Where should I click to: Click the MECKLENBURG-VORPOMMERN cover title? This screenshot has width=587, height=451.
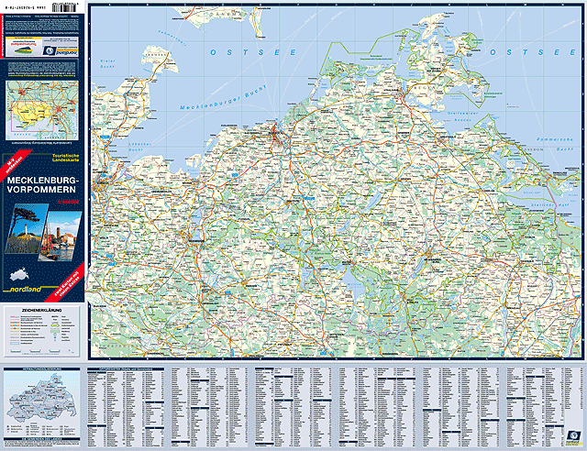[41, 185]
